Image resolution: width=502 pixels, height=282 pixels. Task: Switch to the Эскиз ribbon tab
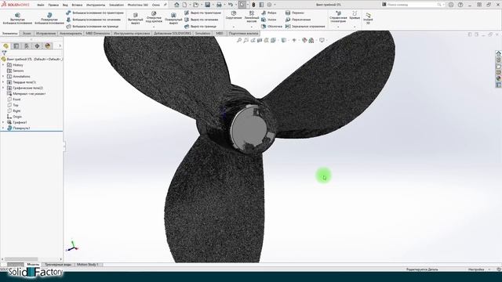pos(27,33)
